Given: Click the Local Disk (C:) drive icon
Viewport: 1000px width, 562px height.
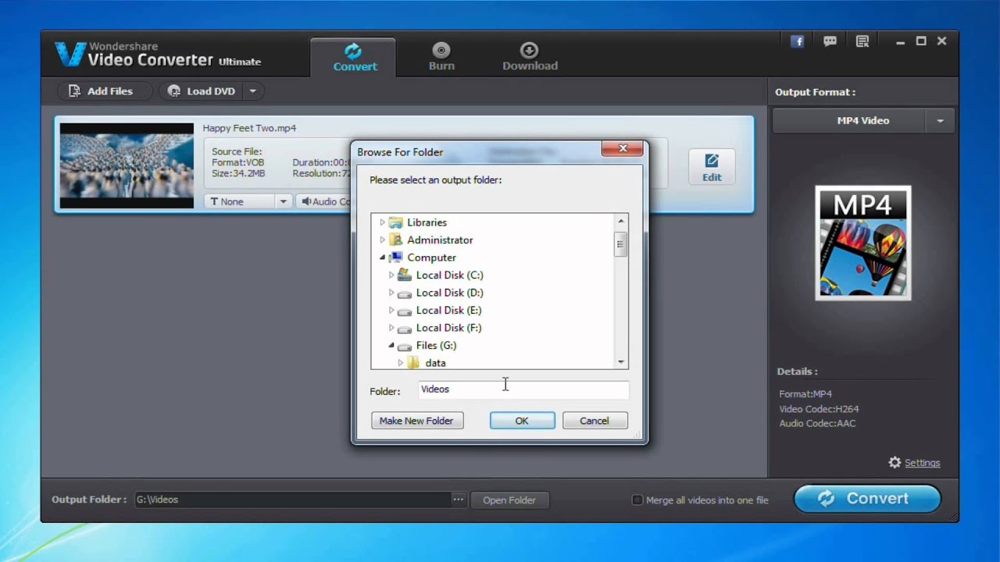Looking at the screenshot, I should (404, 275).
